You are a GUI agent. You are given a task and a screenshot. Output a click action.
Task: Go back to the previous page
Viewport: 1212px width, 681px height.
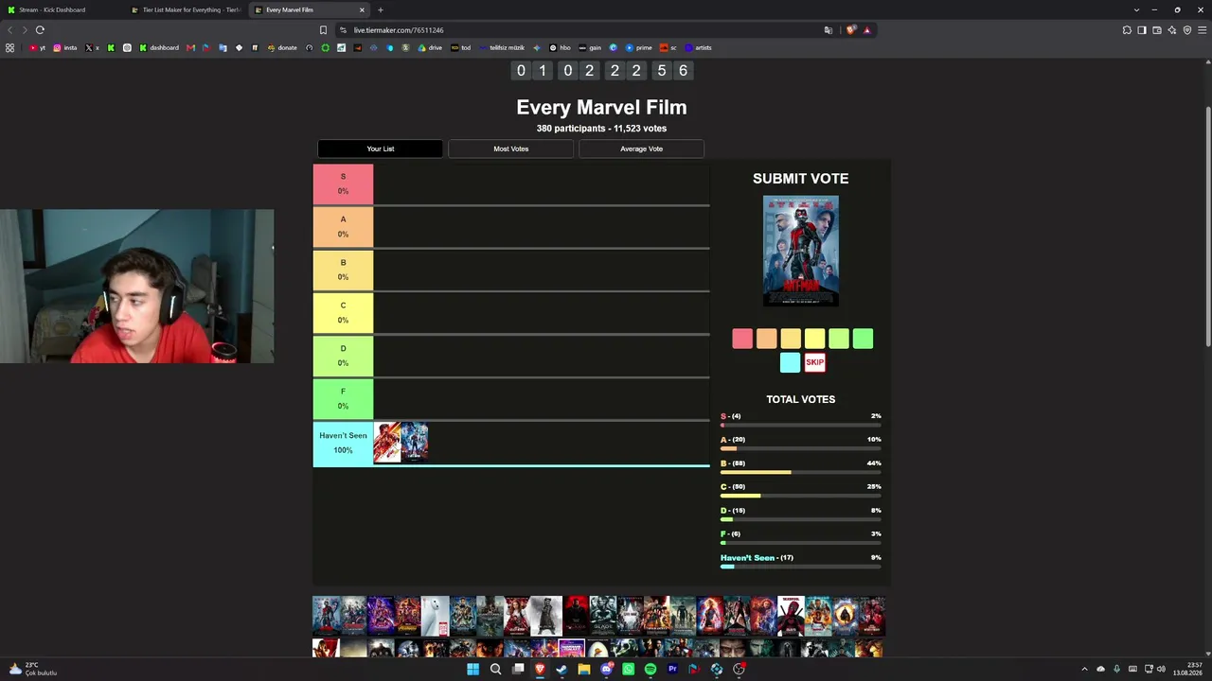10,29
